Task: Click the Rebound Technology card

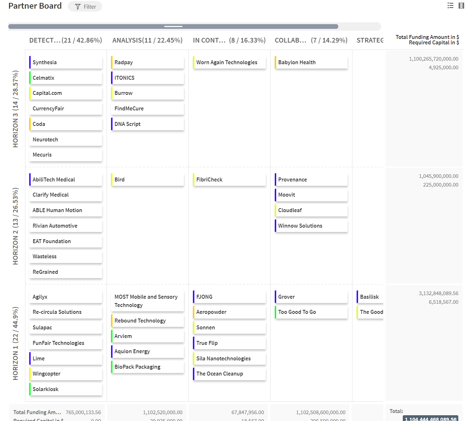Action: click(x=147, y=321)
